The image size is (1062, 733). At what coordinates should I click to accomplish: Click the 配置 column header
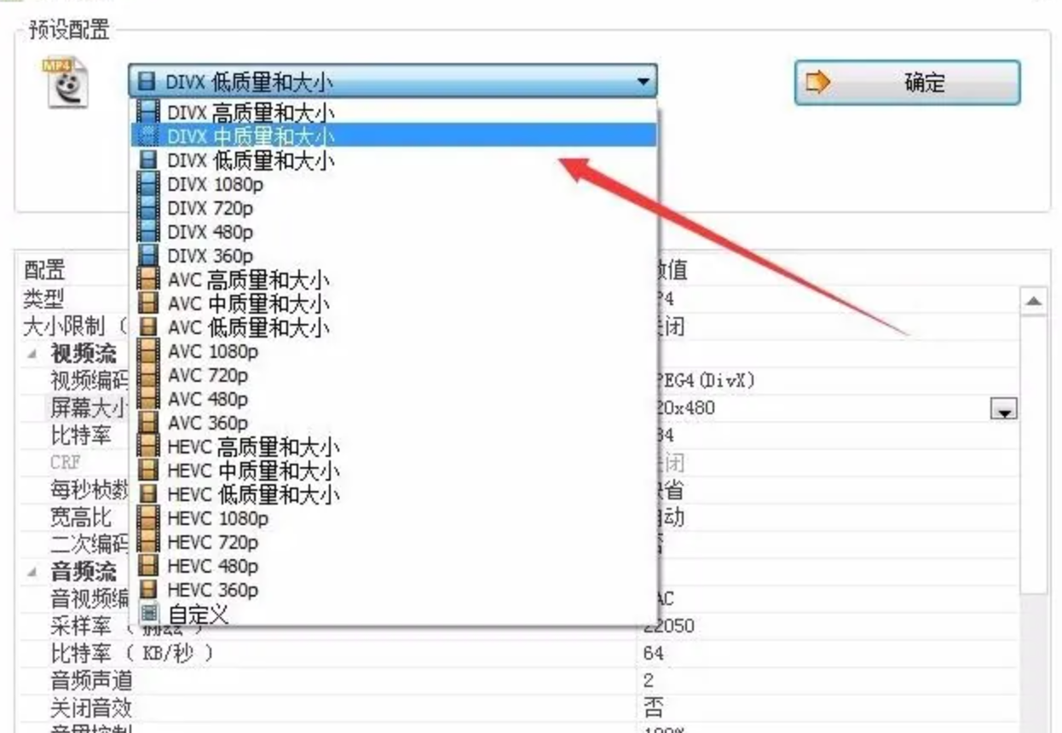(x=44, y=271)
